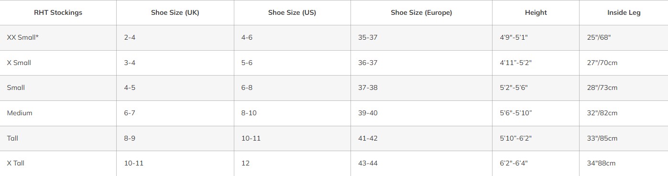Select the X Small row label
Viewport: 668px width, 176px height.
[x=19, y=63]
